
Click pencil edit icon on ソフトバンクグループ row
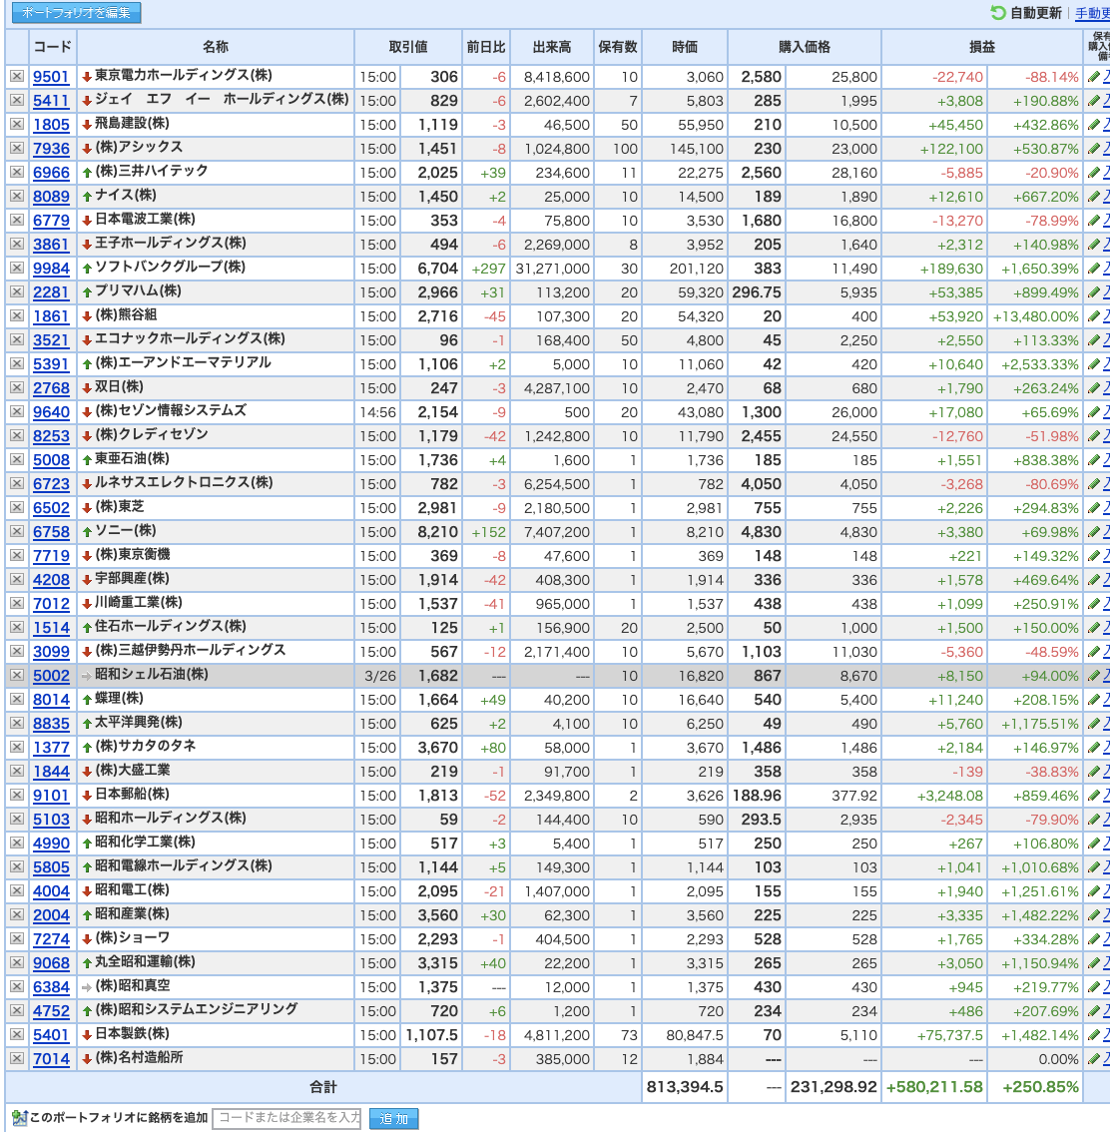tap(1094, 268)
